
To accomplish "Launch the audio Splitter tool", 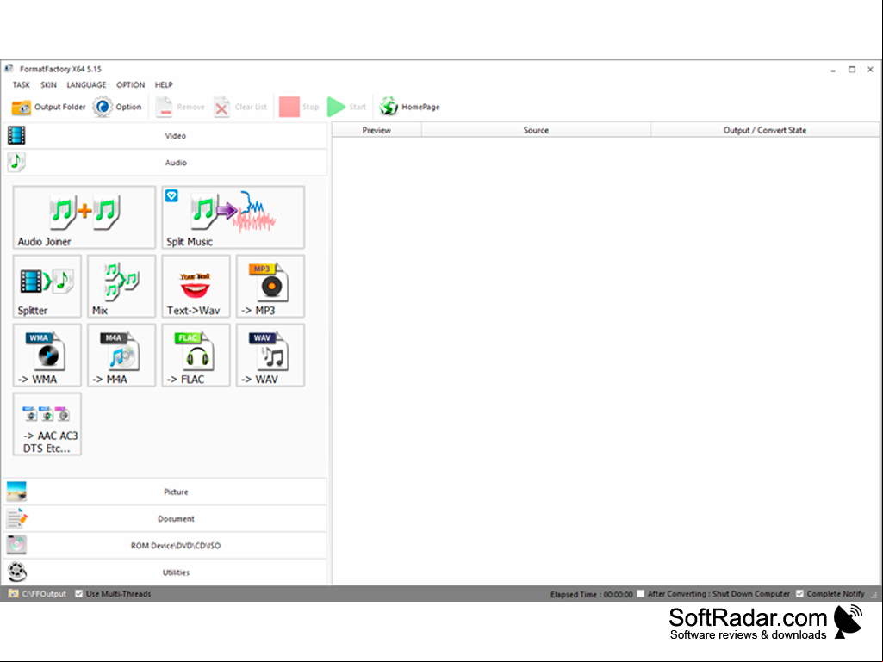I will (47, 286).
